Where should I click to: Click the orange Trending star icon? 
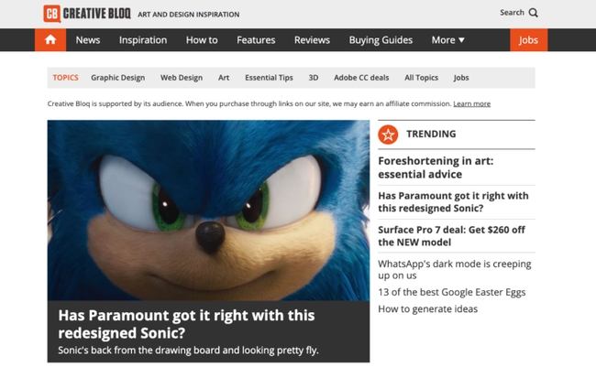point(388,135)
